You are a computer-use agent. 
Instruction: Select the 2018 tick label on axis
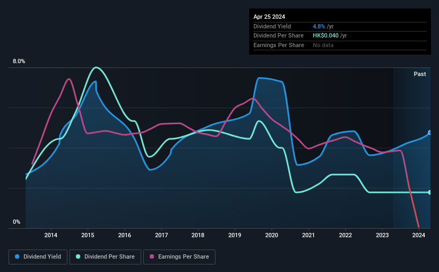coord(198,235)
